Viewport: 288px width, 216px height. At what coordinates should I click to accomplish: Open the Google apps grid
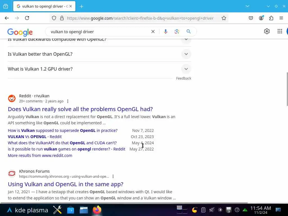point(280,31)
